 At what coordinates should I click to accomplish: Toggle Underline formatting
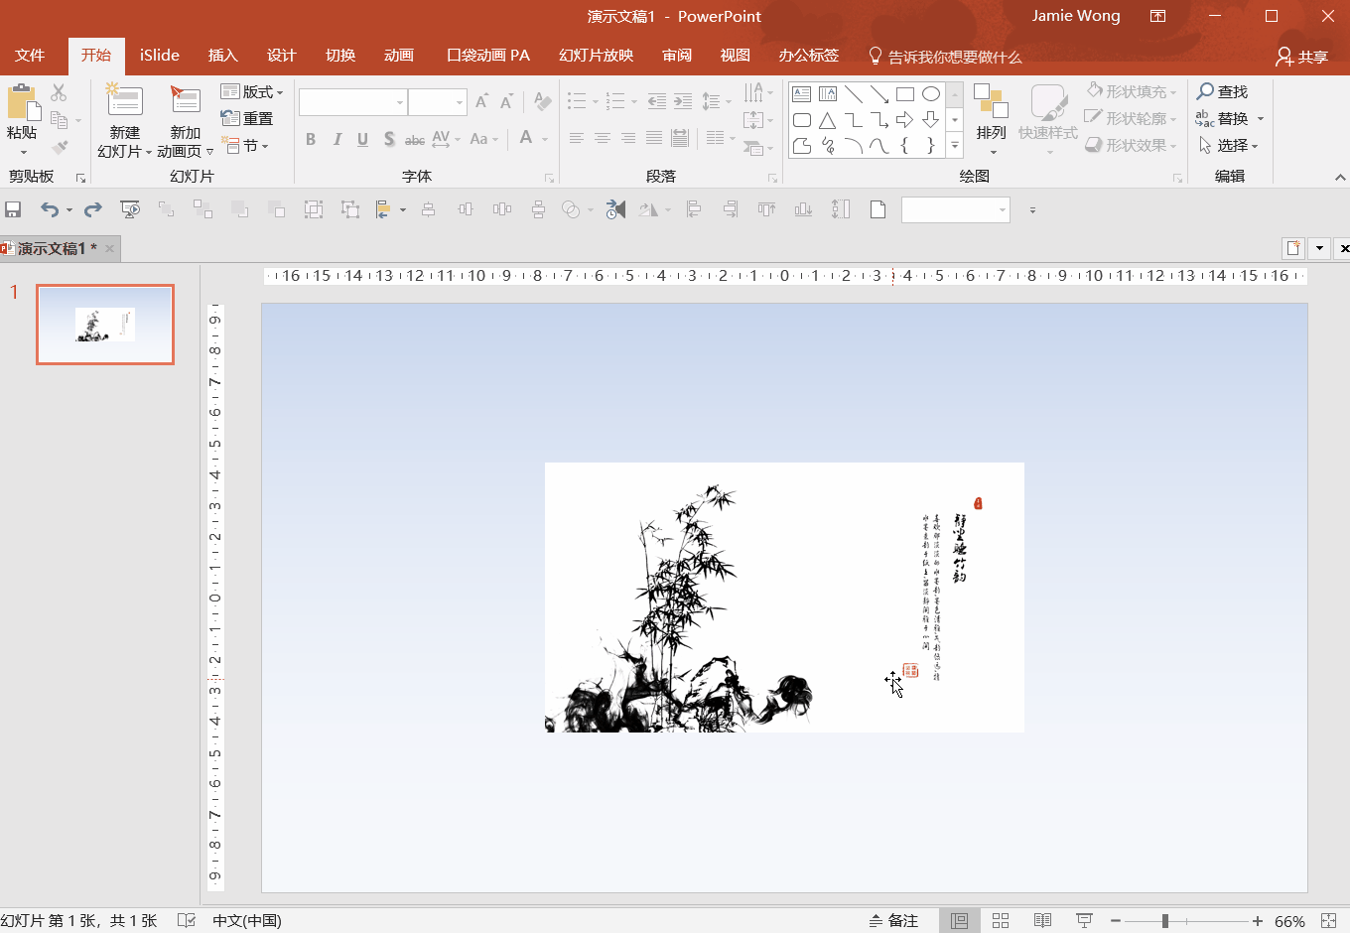click(362, 140)
